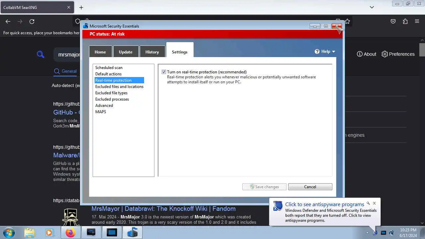Viewport: 425px width, 239px height.
Task: Reload the page in Firefox
Action: pyautogui.click(x=32, y=21)
